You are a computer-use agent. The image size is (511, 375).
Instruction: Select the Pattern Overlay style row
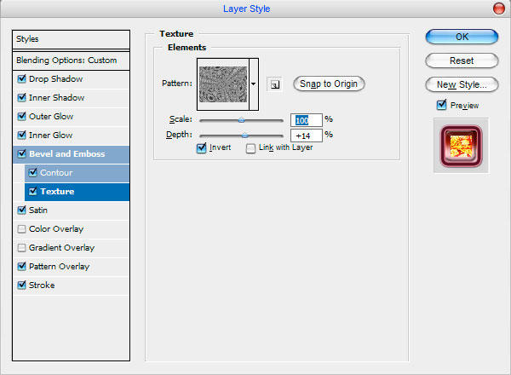click(x=71, y=267)
